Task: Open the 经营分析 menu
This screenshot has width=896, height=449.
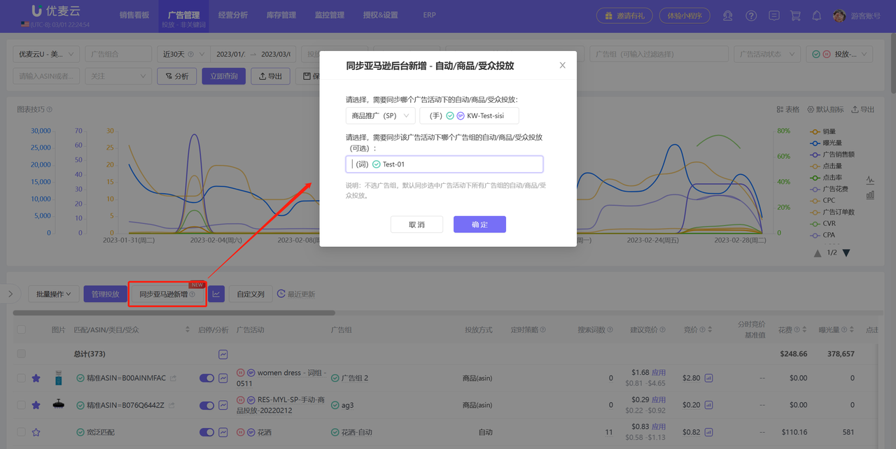Action: 232,15
